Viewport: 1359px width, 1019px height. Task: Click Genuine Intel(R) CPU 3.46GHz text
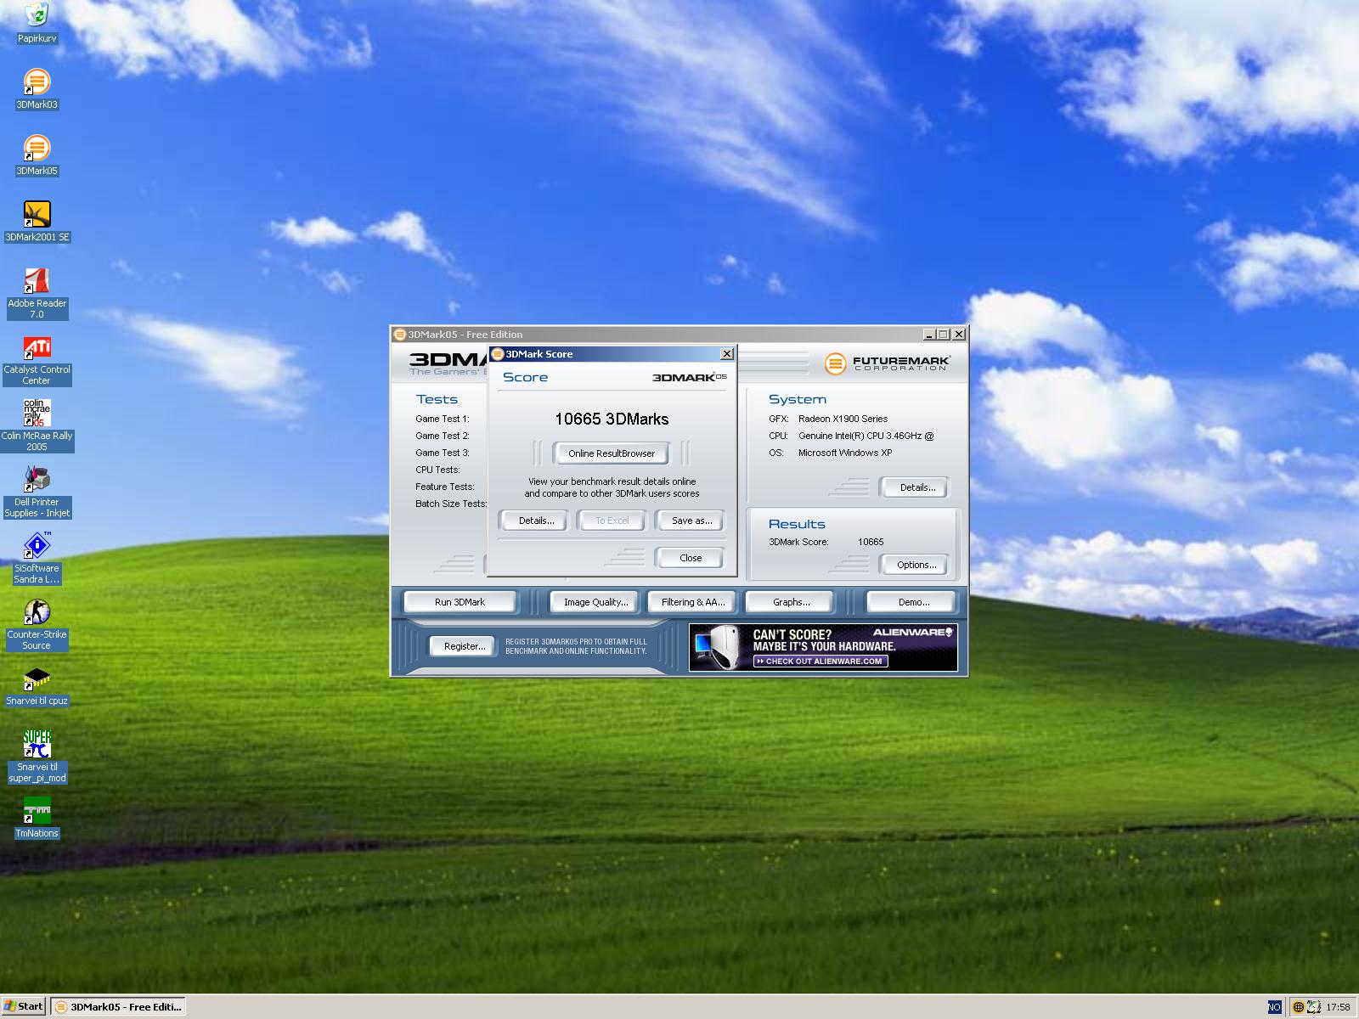pos(866,436)
